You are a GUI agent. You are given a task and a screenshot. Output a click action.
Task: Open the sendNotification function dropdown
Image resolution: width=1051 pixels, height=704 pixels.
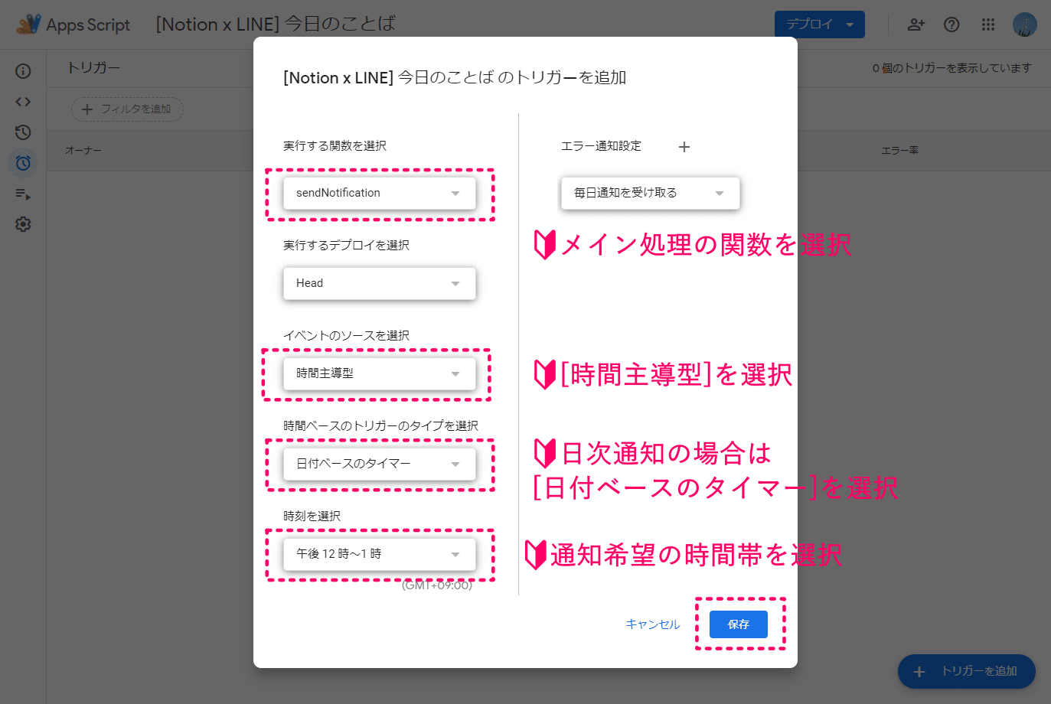pos(380,193)
